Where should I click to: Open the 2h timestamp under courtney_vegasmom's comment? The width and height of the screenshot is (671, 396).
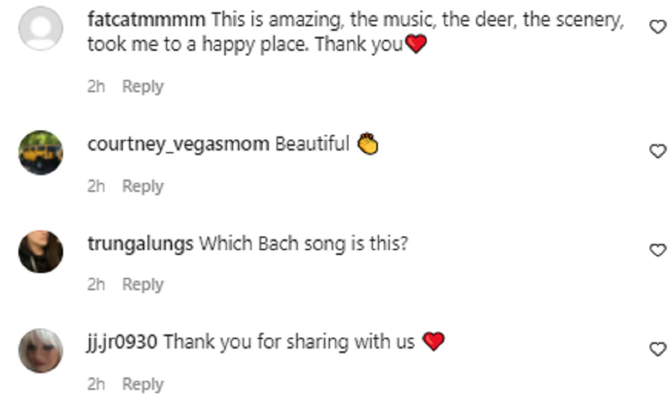[x=96, y=186]
